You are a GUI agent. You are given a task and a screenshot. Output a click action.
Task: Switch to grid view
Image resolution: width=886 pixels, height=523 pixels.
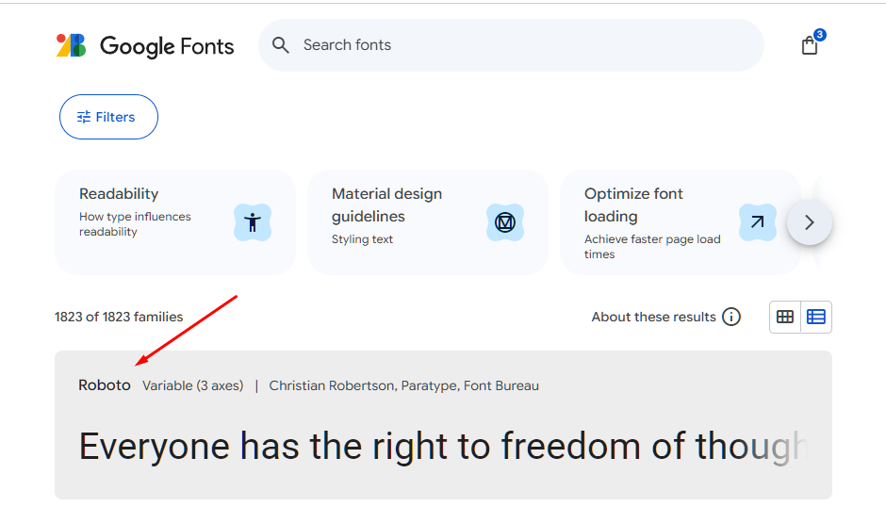pyautogui.click(x=785, y=317)
